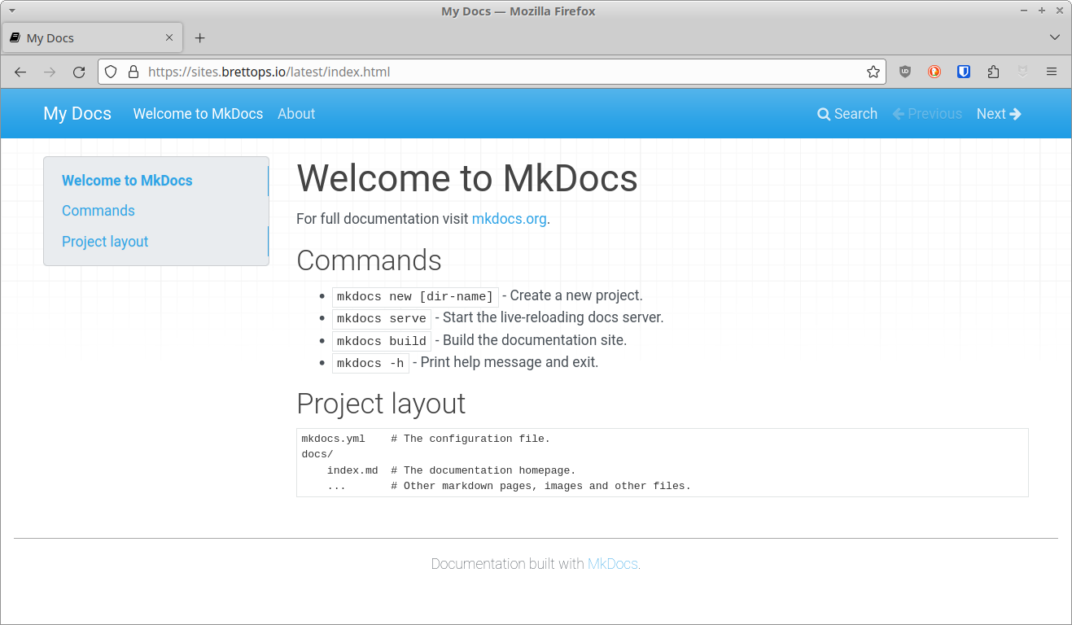The width and height of the screenshot is (1072, 625).
Task: Open the MkDocs footer link
Action: click(613, 564)
